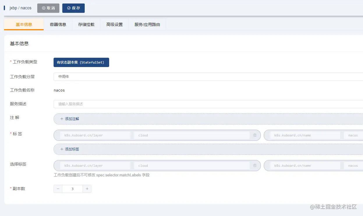Click the 基本信息 section heading
Viewport: 363px width, 216px height.
19,43
